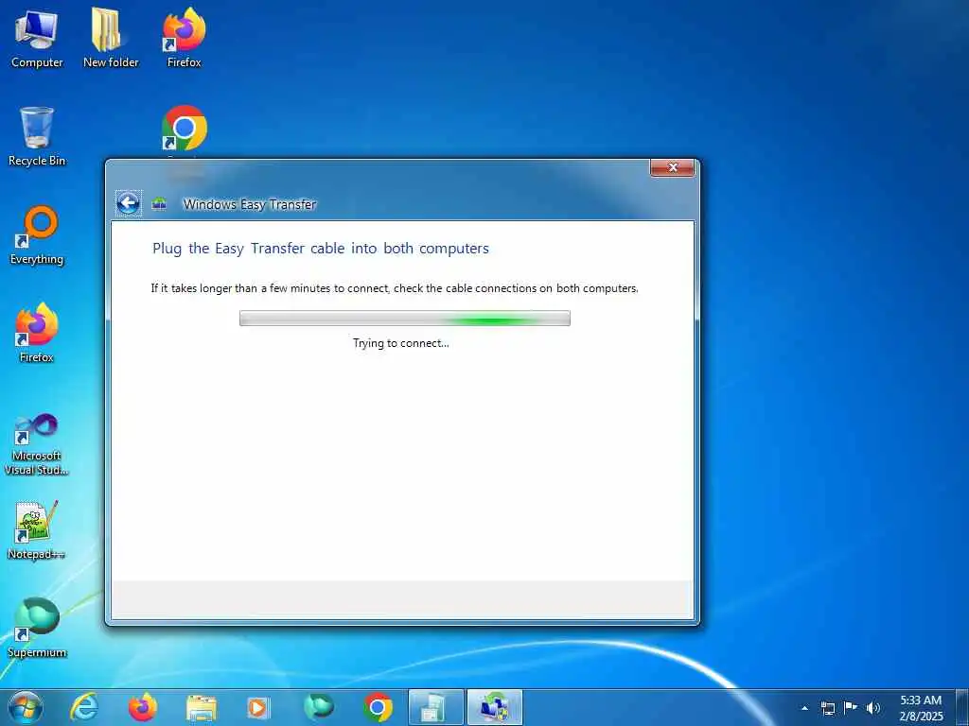Screen dimensions: 969x726
Task: Select the Supermium desktop shortcut
Action: pos(37,629)
